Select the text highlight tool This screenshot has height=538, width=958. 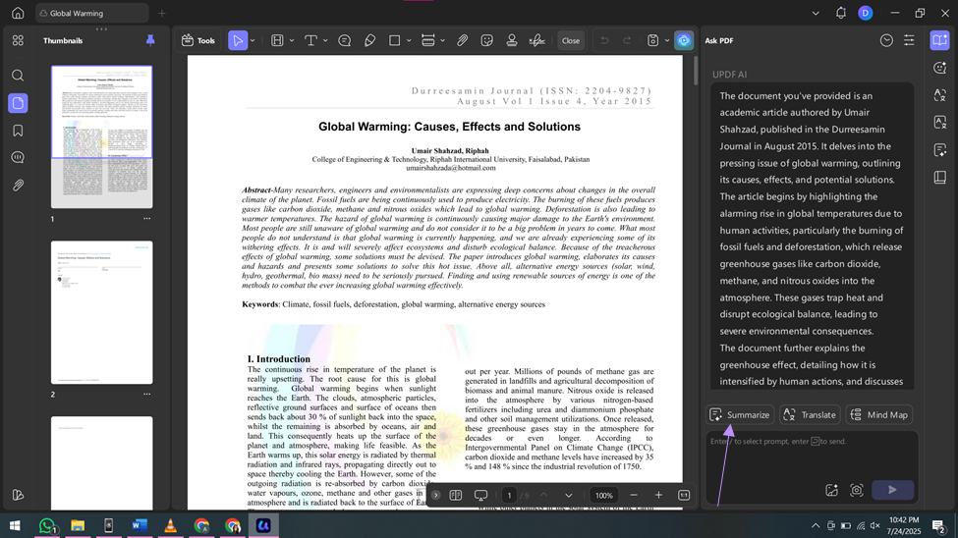[277, 41]
